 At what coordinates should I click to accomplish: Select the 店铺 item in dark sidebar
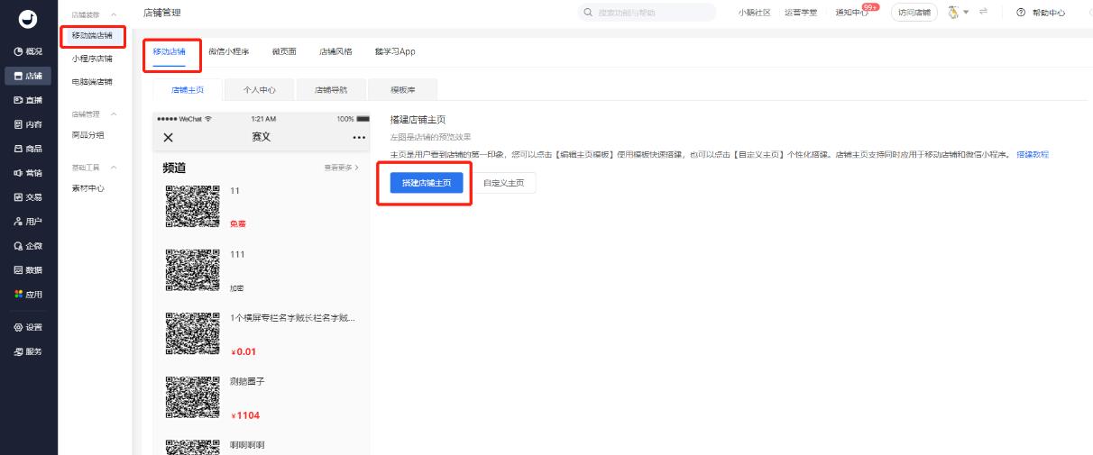[x=28, y=76]
